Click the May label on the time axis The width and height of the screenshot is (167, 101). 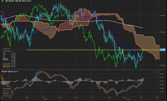coord(157,97)
